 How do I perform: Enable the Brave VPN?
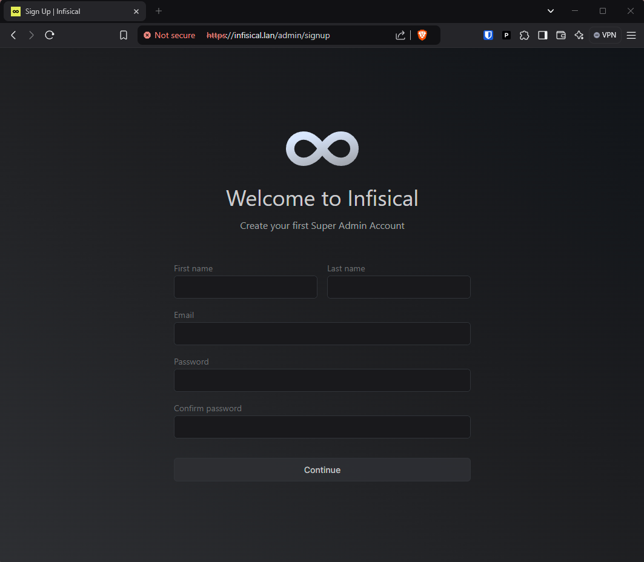pos(605,35)
